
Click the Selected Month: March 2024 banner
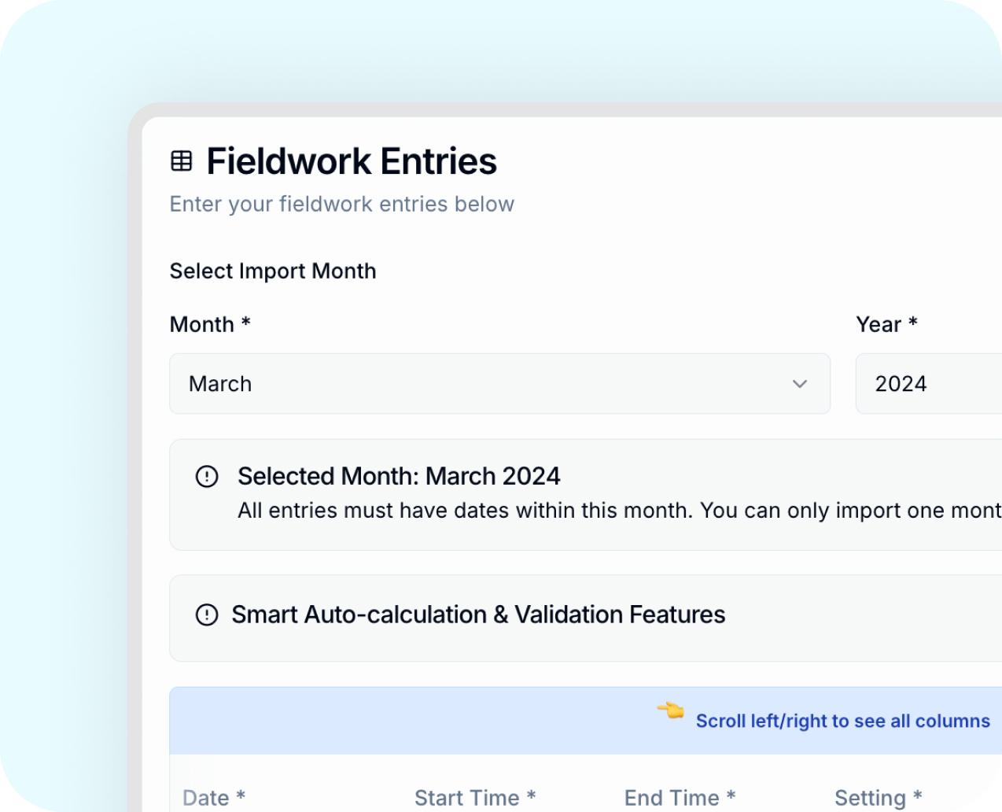tap(472, 494)
